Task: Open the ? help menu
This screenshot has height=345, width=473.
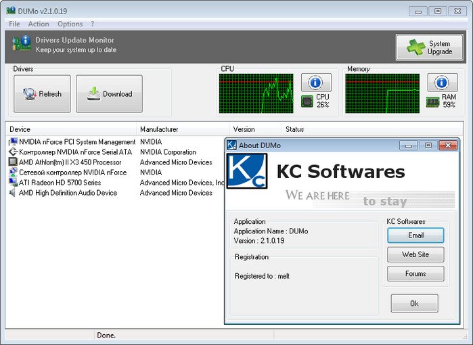Action: (x=92, y=24)
